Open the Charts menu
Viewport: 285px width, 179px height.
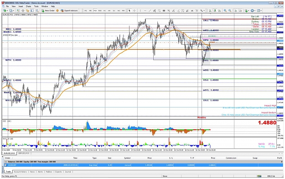click(x=28, y=6)
